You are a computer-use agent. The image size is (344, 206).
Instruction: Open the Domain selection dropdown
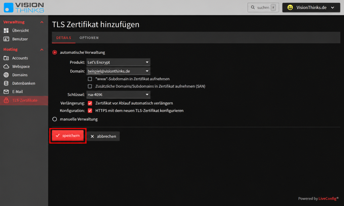118,71
